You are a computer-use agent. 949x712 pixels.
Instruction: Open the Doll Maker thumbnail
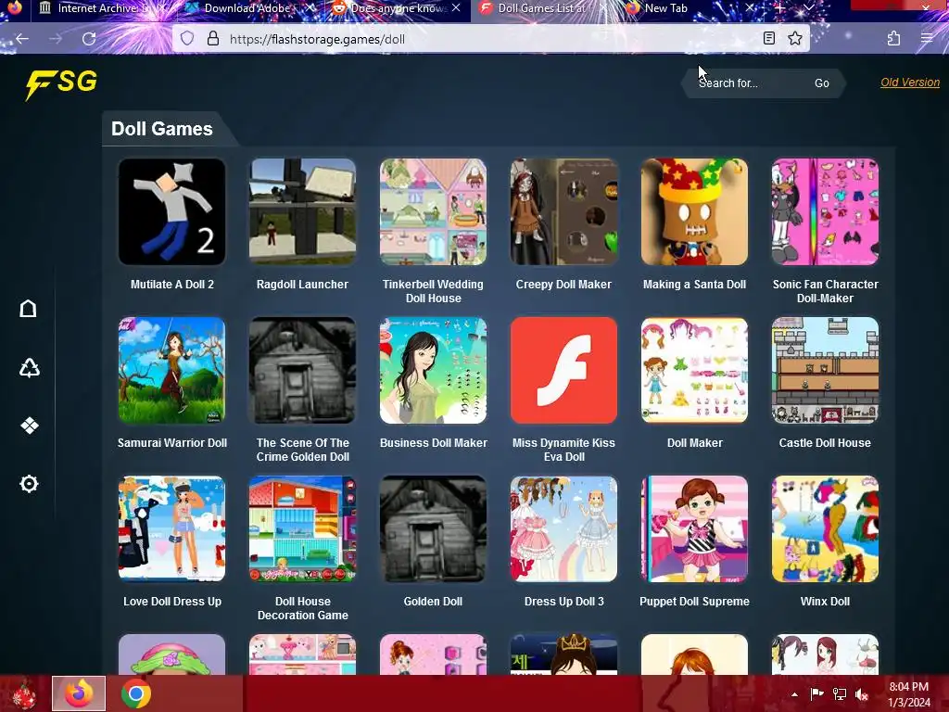point(695,371)
